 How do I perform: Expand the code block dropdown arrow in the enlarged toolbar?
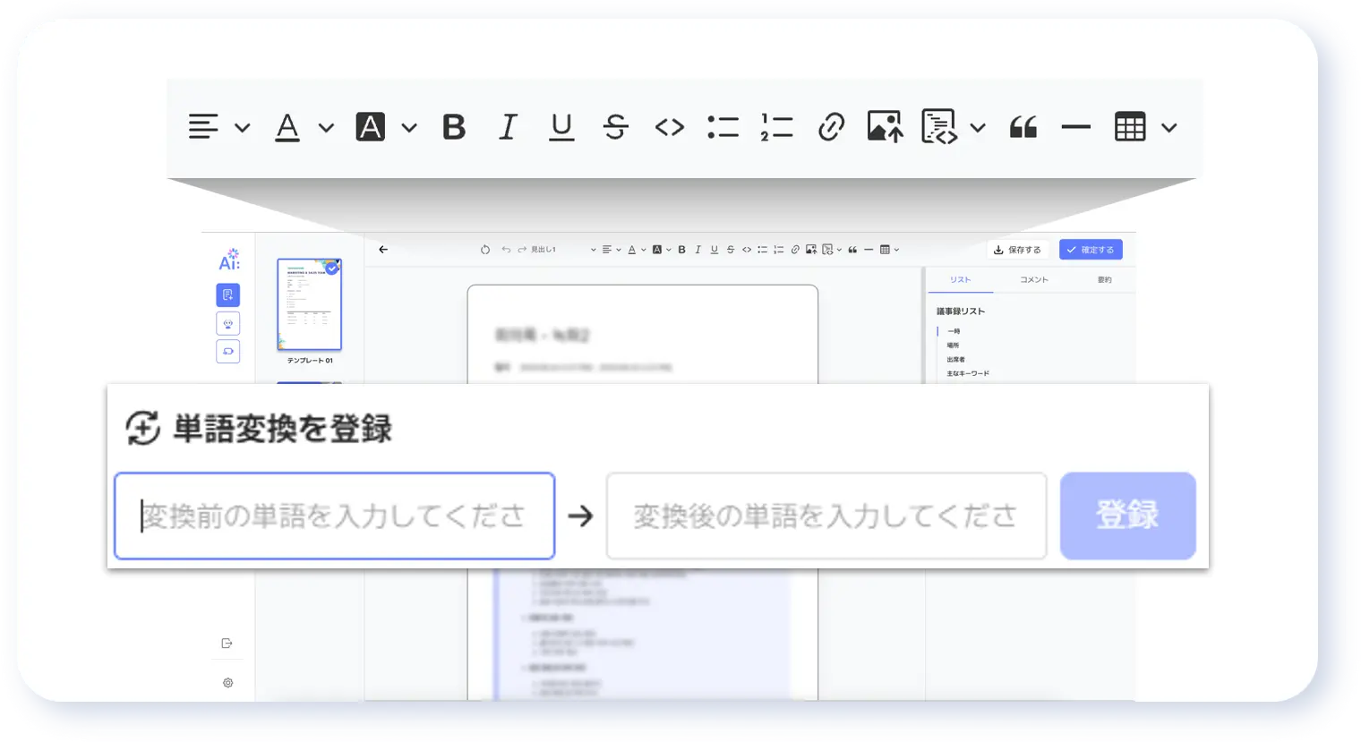(978, 128)
